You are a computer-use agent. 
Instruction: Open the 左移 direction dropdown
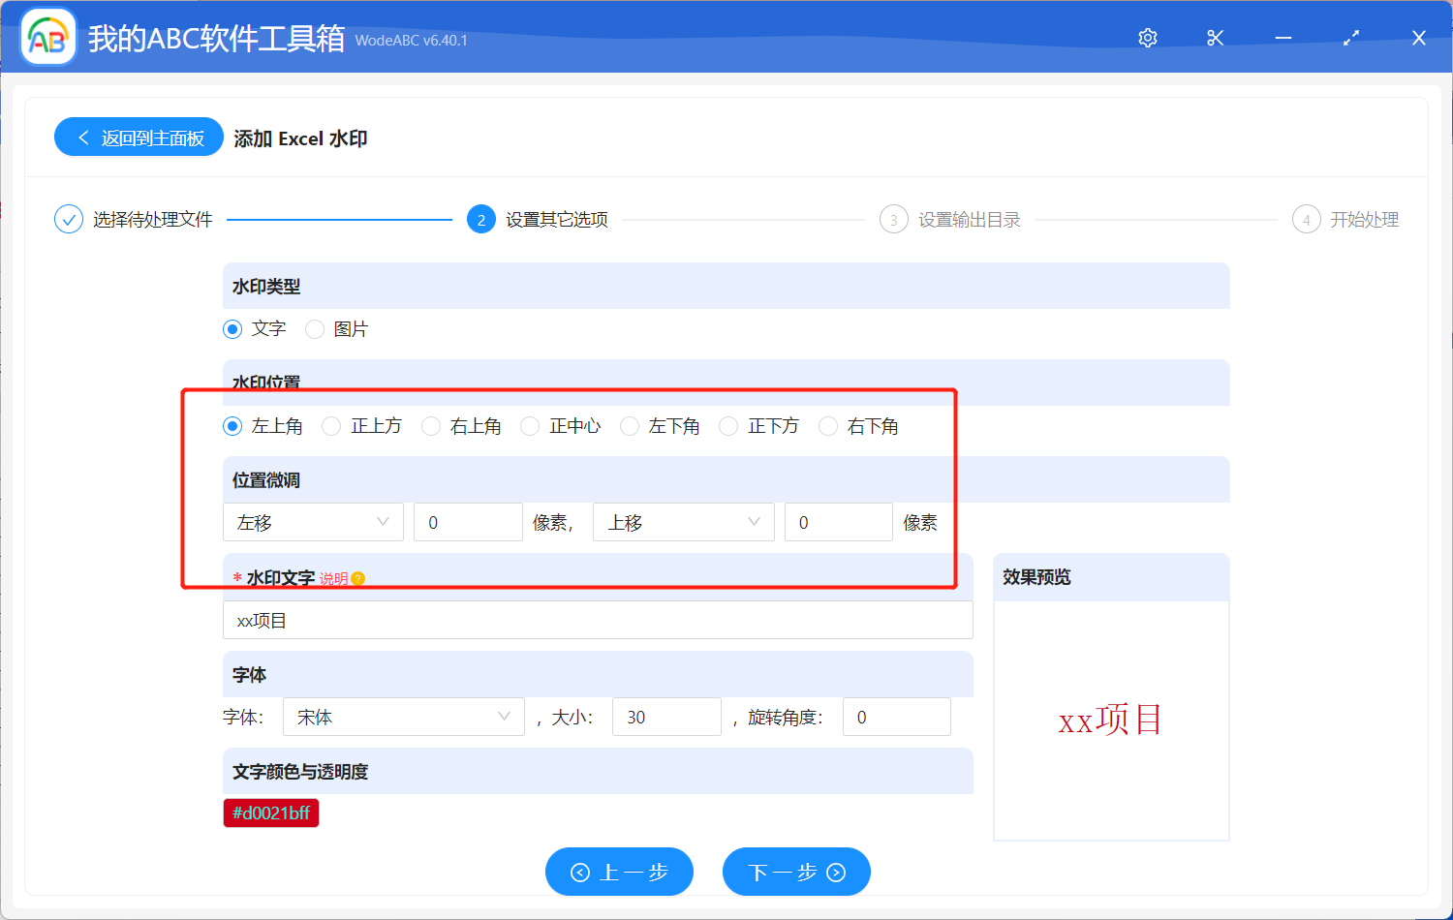pos(312,522)
